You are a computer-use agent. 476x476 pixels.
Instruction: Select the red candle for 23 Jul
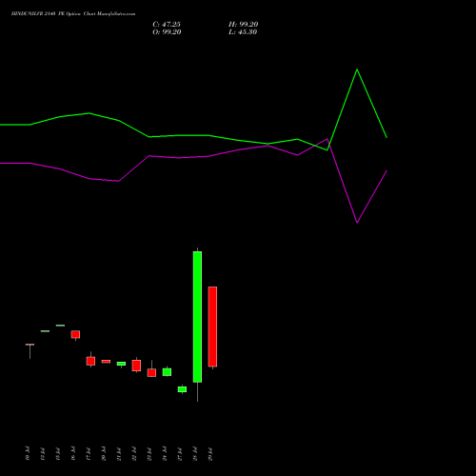[x=151, y=373]
